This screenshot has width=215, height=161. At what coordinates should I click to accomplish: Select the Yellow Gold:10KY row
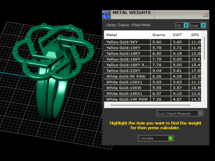tap(153, 48)
